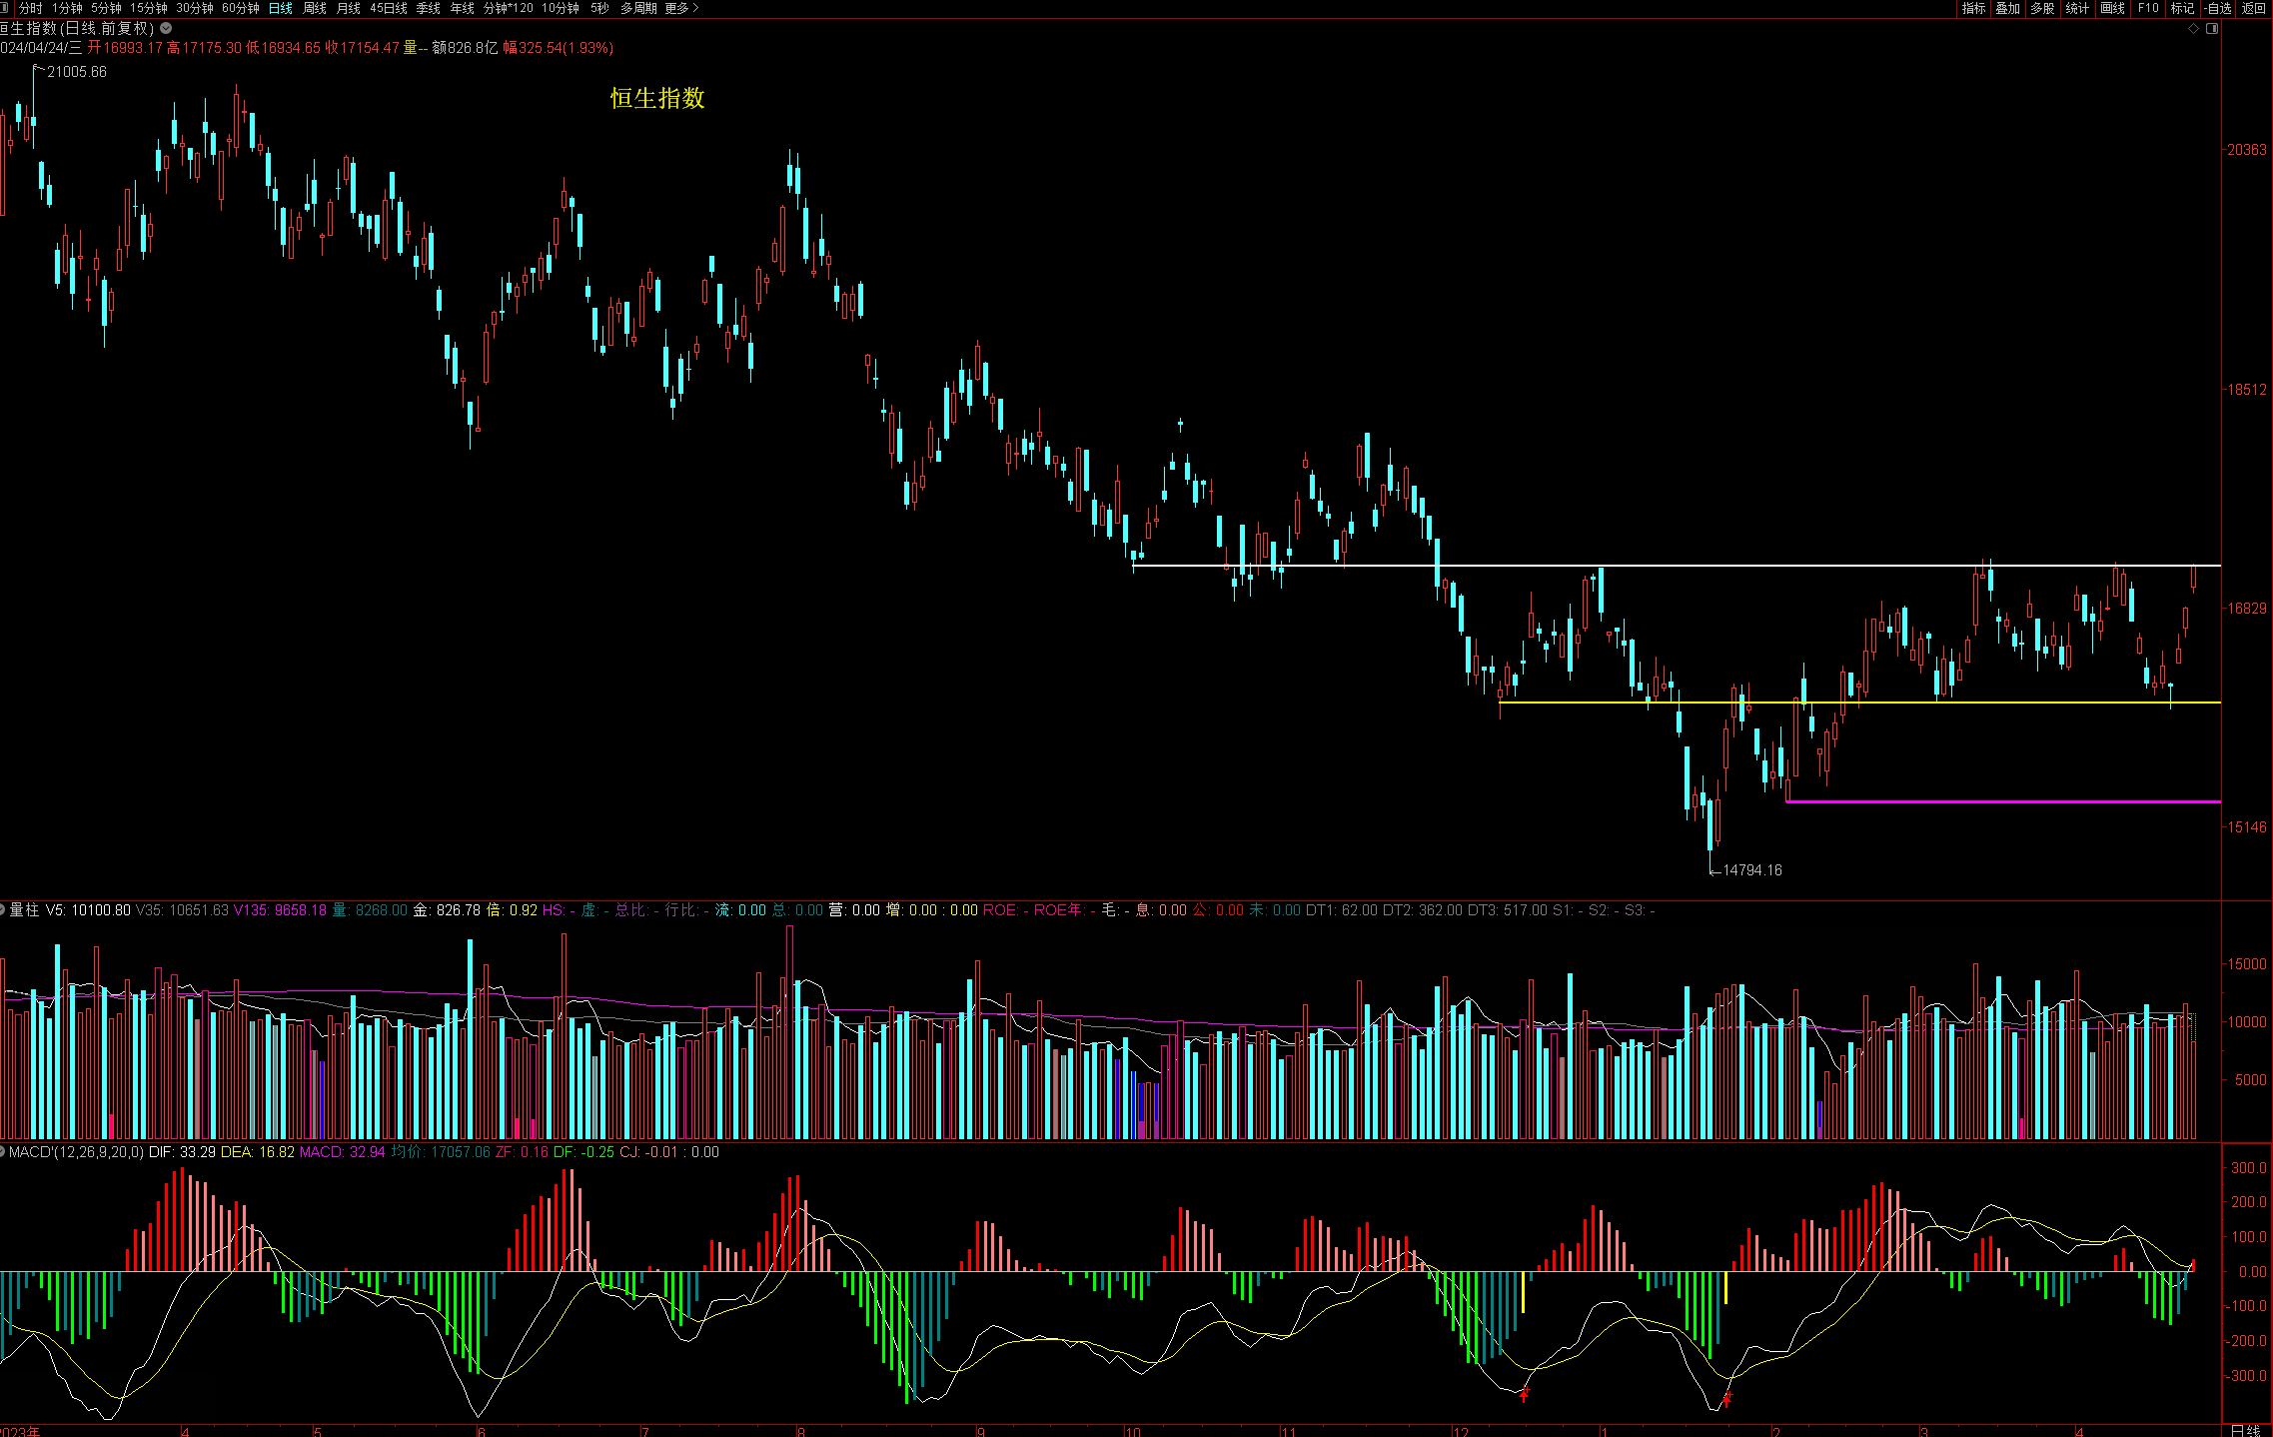Screen dimensions: 2273x1437
Task: Toggle -自选 watchlist removal
Action: [2217, 8]
